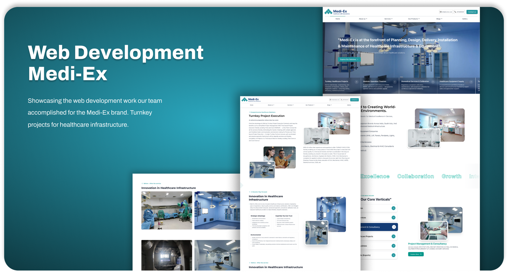
Task: Click the Turnkey Project Execution heading
Action: [266, 116]
